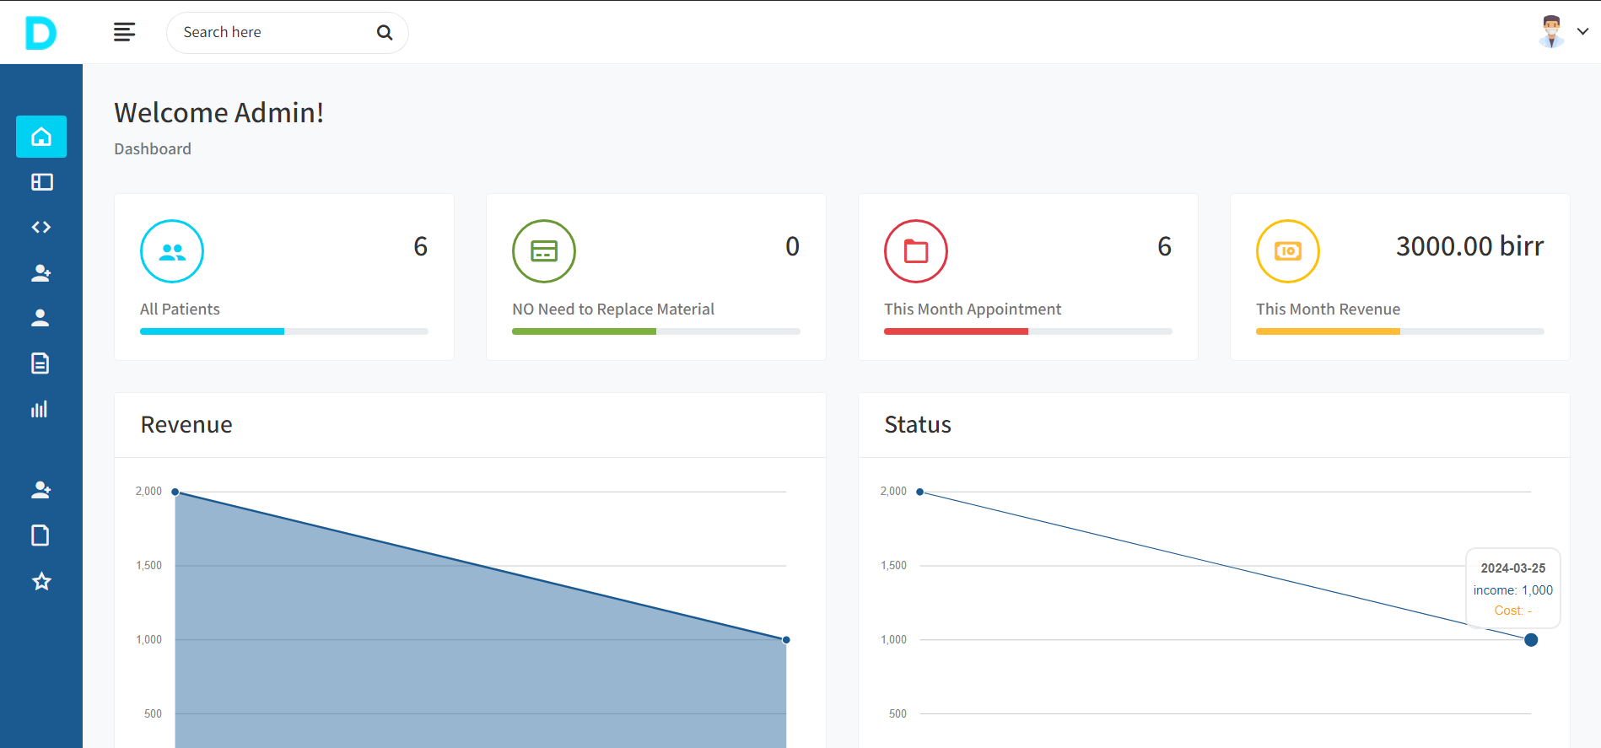This screenshot has height=748, width=1601.
Task: Click the star icon in sidebar
Action: pyautogui.click(x=41, y=581)
